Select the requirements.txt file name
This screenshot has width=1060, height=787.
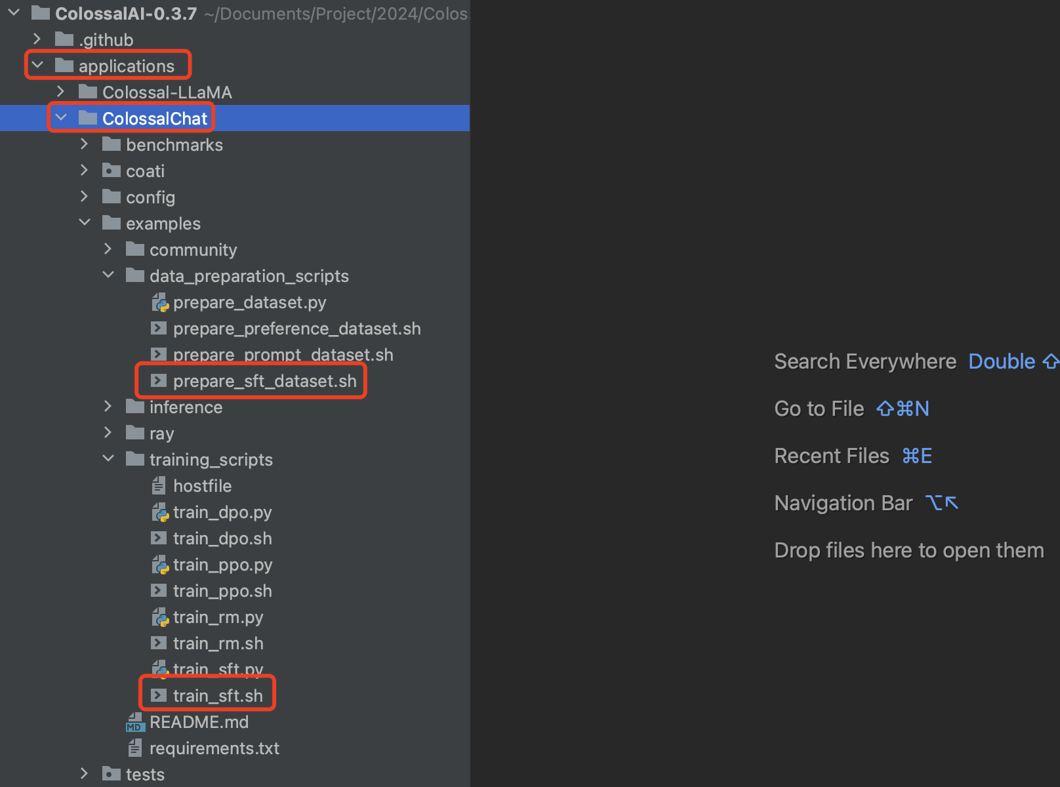pyautogui.click(x=214, y=748)
